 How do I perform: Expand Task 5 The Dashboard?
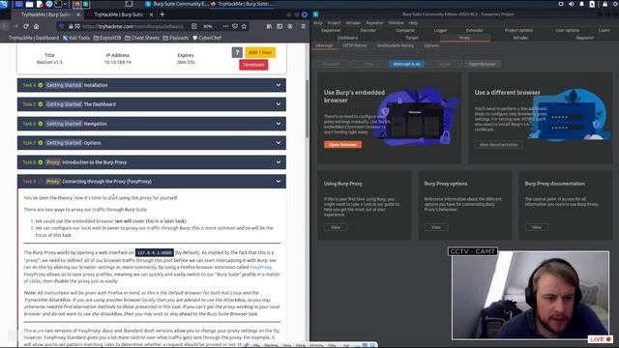tap(152, 104)
